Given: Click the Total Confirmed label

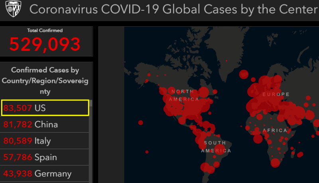Looking at the screenshot, I should (45, 30).
